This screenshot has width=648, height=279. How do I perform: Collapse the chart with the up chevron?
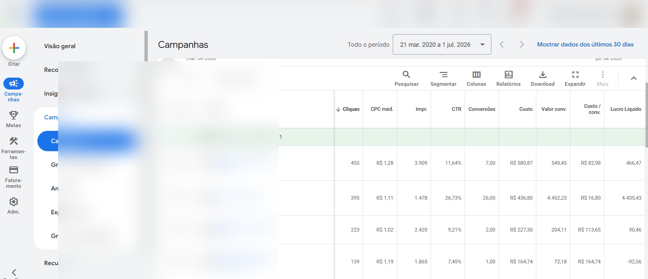tap(634, 78)
